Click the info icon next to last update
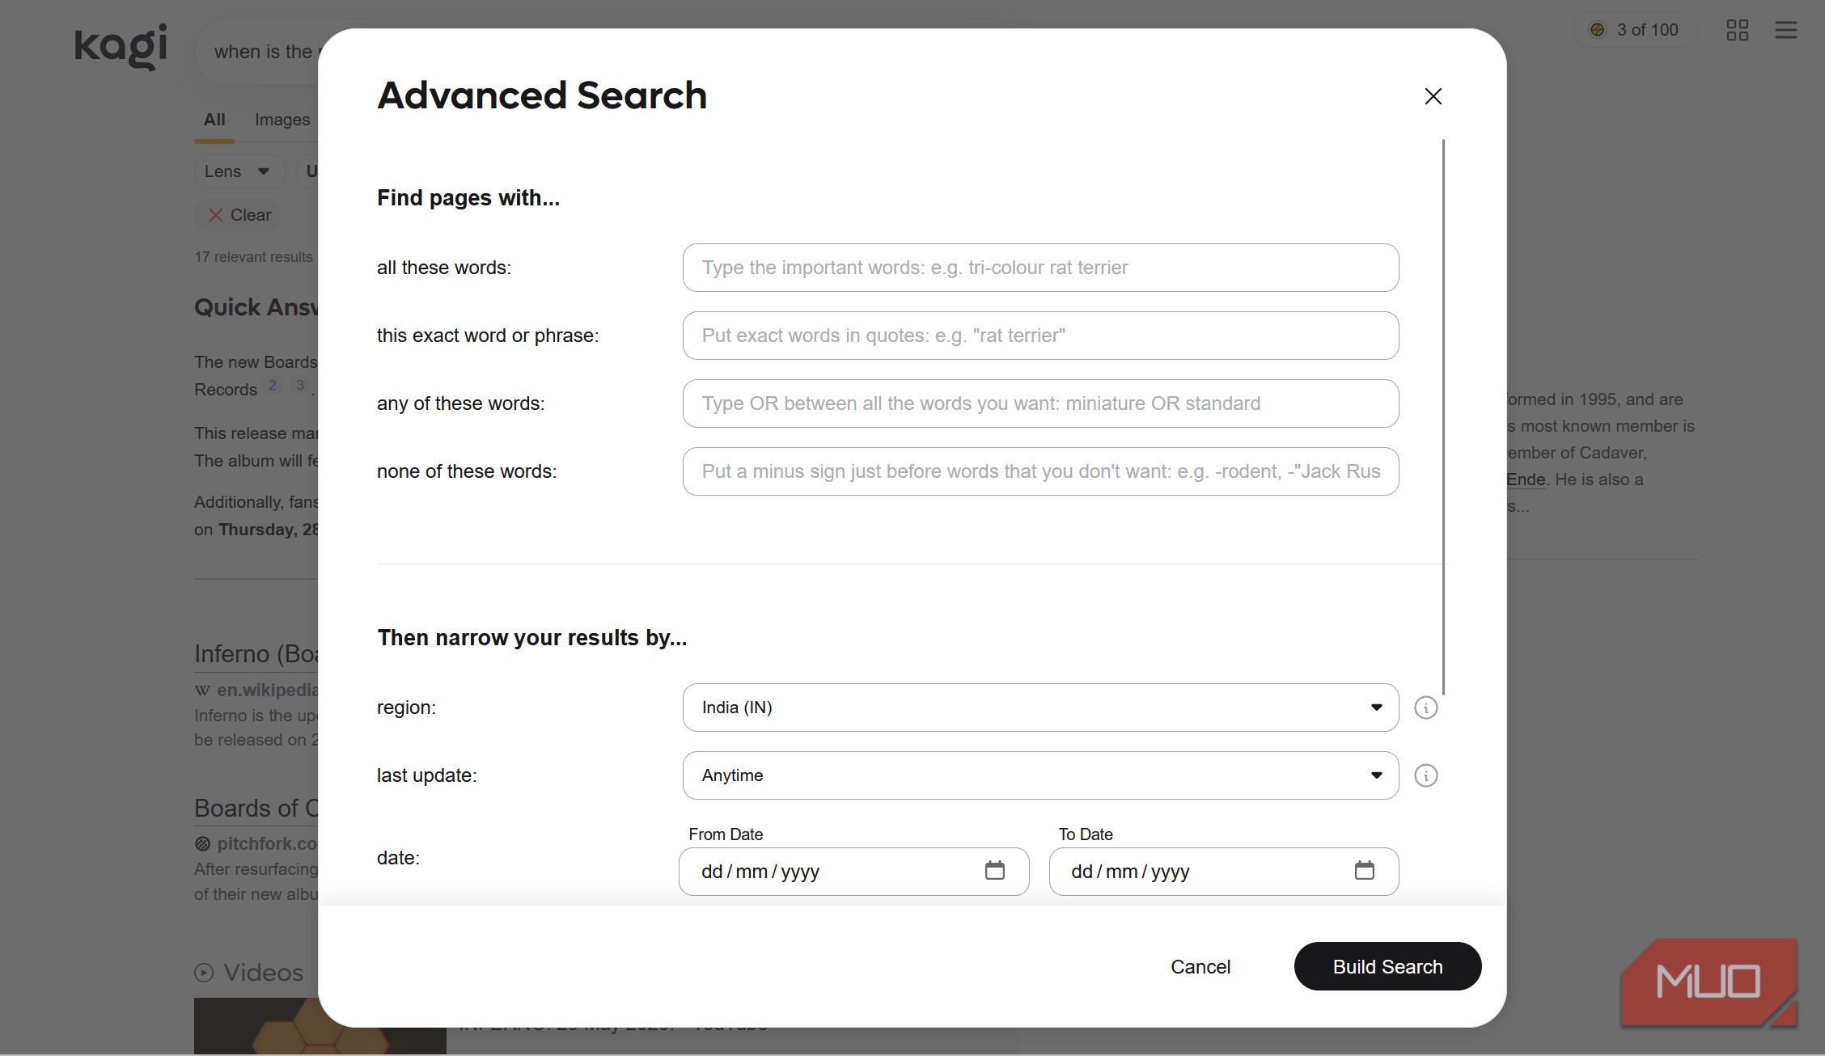The width and height of the screenshot is (1825, 1056). tap(1425, 775)
